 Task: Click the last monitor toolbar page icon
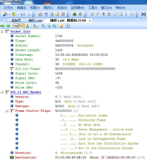click(x=132, y=14)
